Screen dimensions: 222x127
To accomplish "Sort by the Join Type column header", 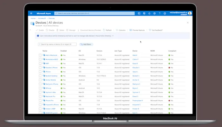I will [x=118, y=51].
